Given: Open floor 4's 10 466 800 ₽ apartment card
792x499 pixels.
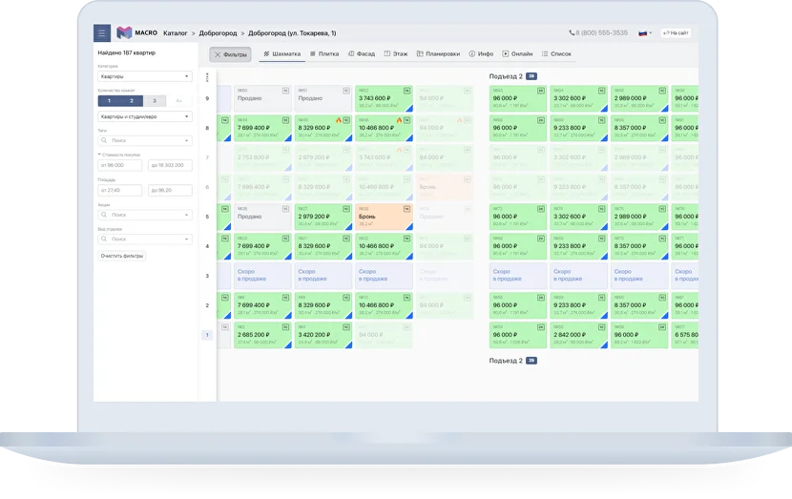Looking at the screenshot, I should [384, 246].
